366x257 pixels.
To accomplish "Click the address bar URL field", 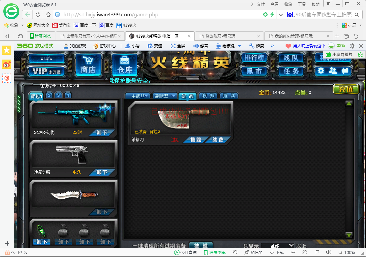I will [161, 14].
